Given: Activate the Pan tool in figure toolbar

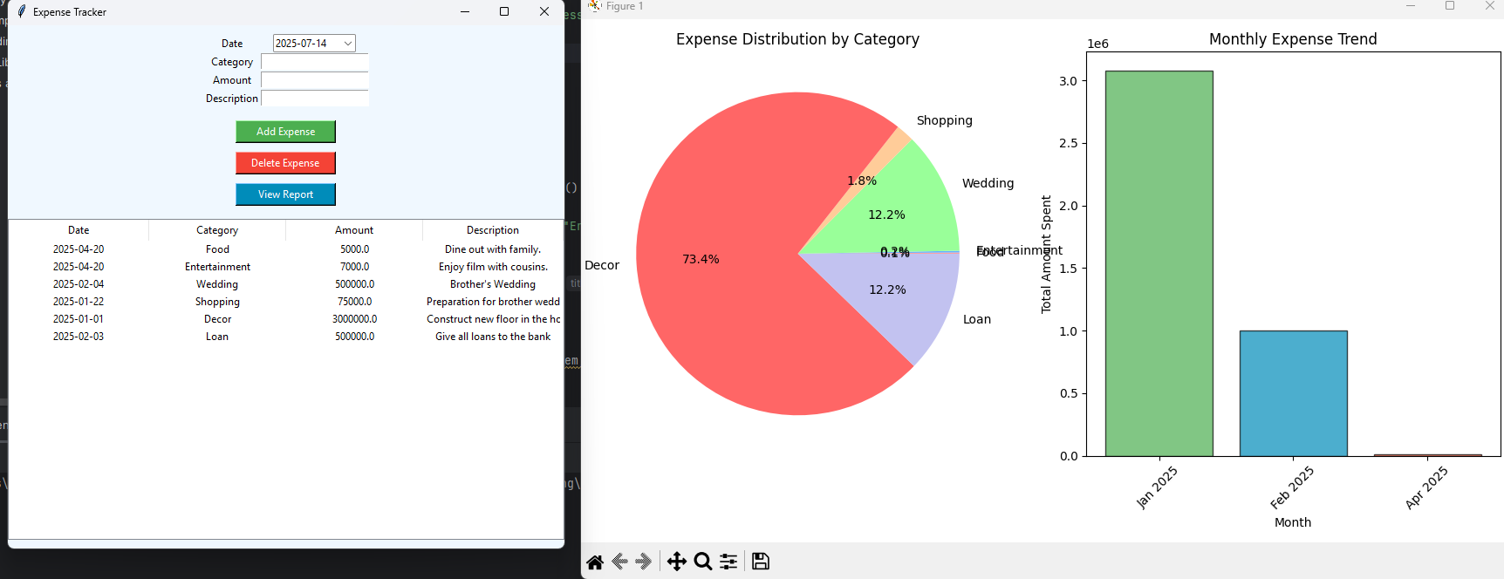Looking at the screenshot, I should (x=677, y=562).
